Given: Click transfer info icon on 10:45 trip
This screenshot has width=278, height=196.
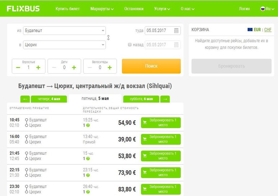Looking at the screenshot, I should pos(88,125).
